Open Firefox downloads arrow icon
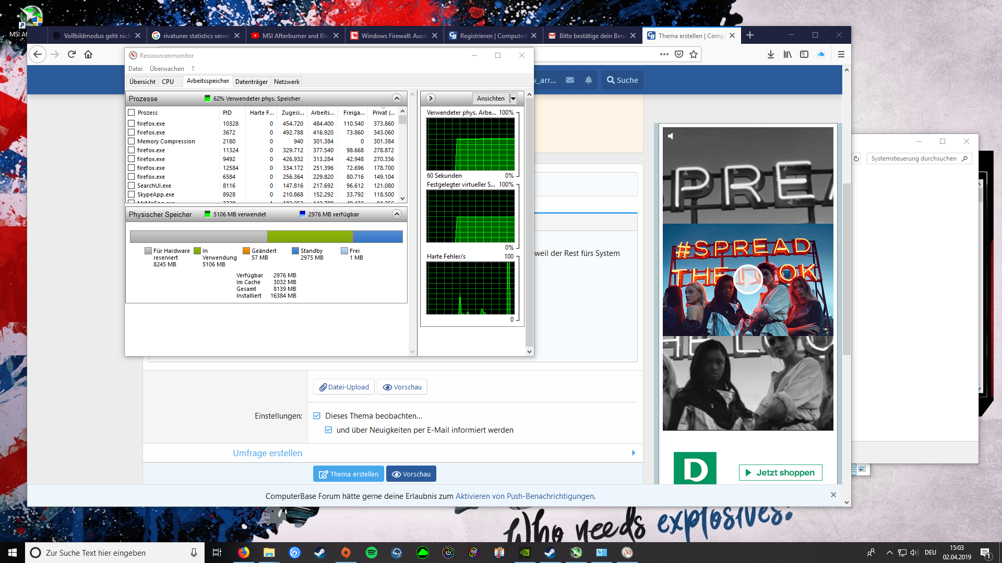Screen dimensions: 1002x563 pos(771,54)
